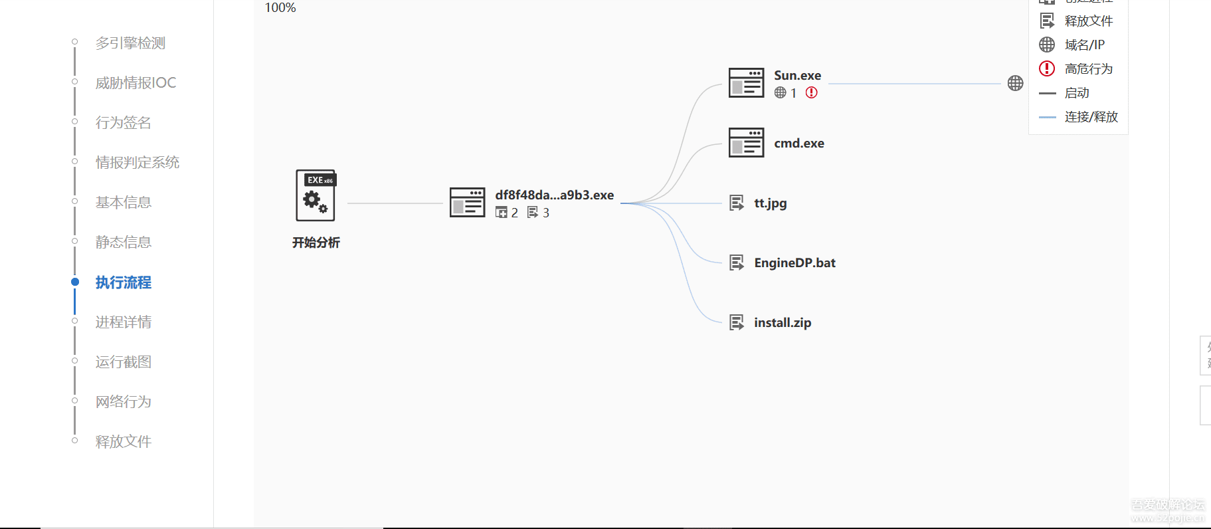This screenshot has height=529, width=1211.
Task: Click the tt.jpg released file icon
Action: (737, 203)
